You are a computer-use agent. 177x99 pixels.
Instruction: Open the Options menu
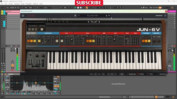(x=35, y=4)
